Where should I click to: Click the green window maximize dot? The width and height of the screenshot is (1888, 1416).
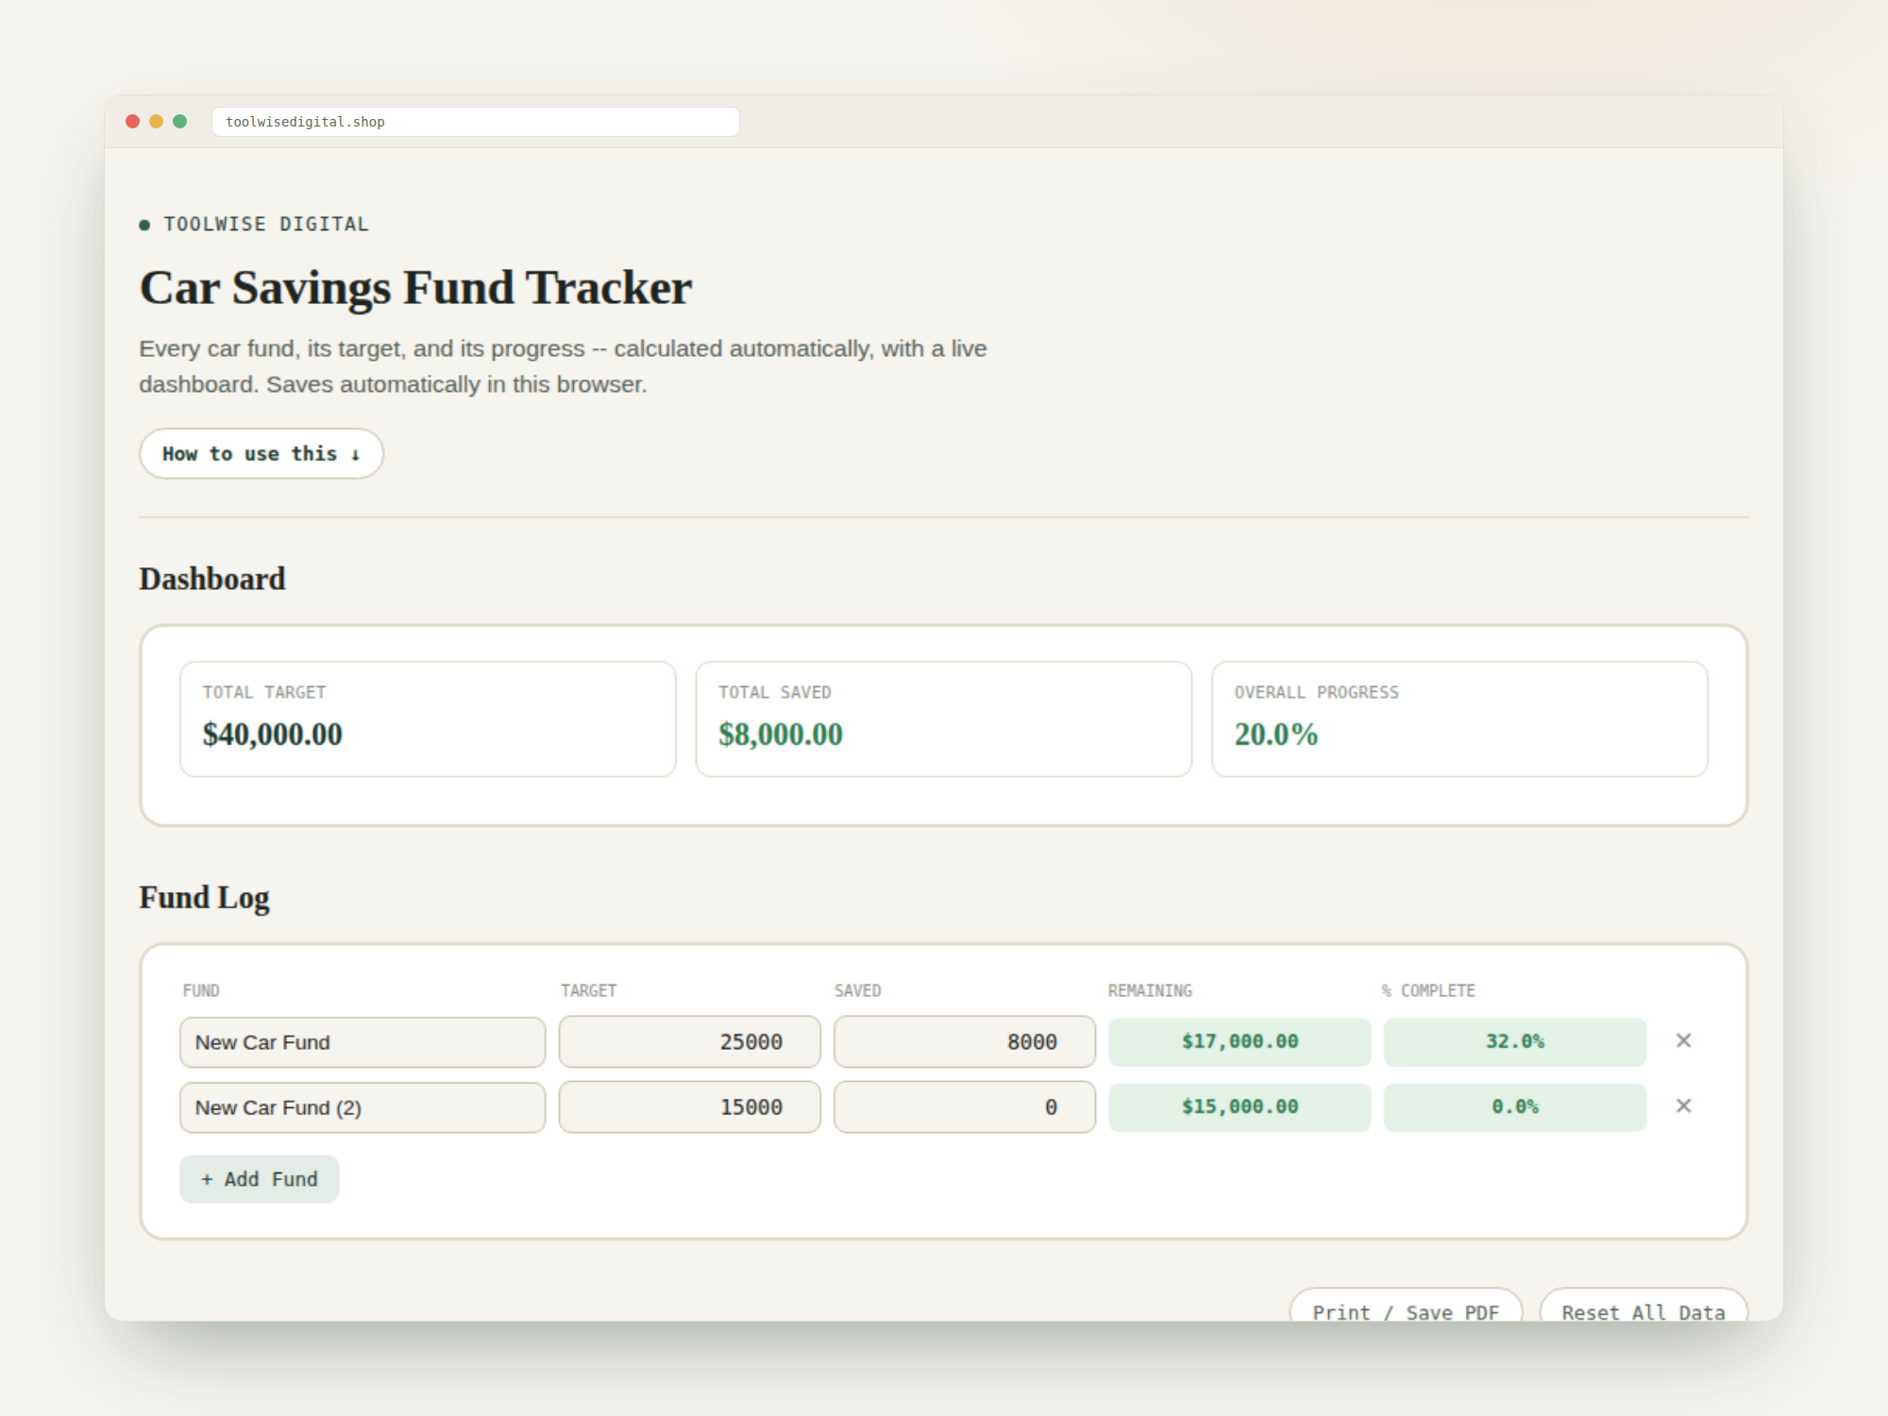pos(180,121)
